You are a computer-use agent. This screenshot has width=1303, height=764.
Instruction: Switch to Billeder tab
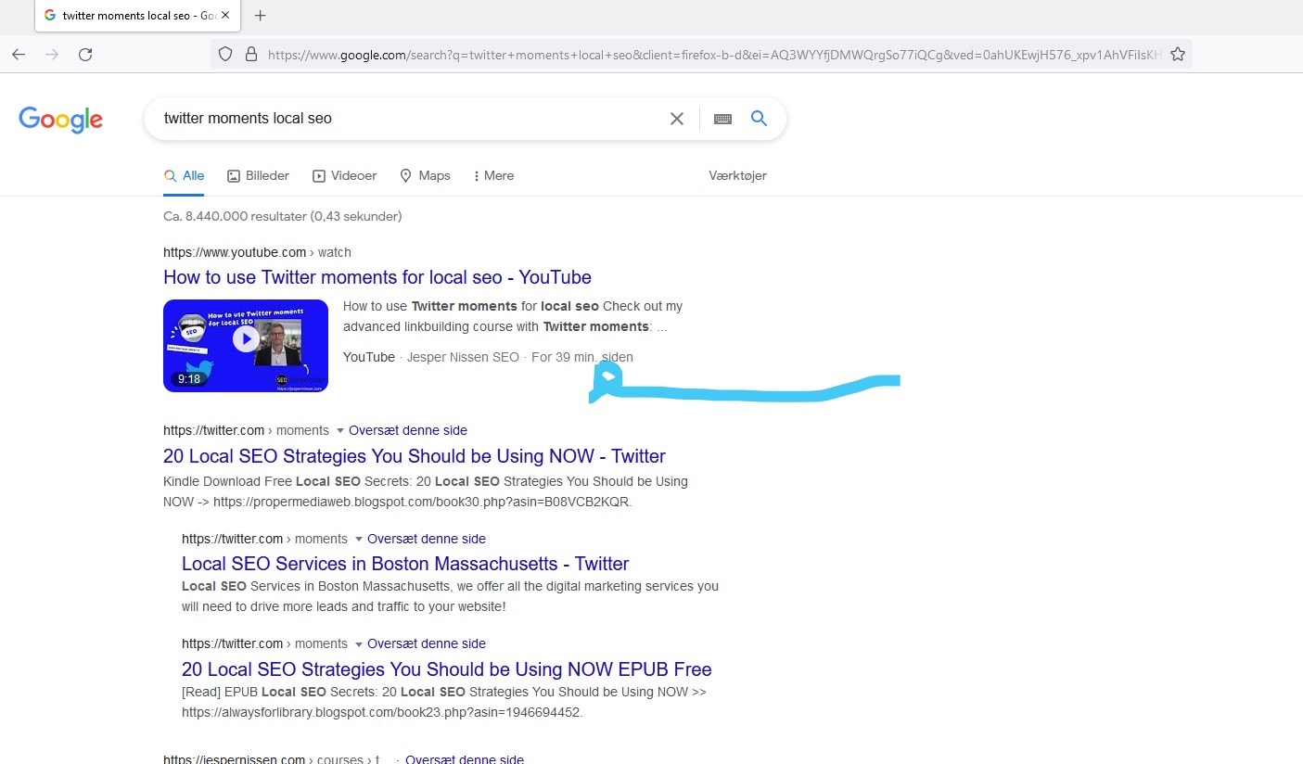[x=259, y=175]
